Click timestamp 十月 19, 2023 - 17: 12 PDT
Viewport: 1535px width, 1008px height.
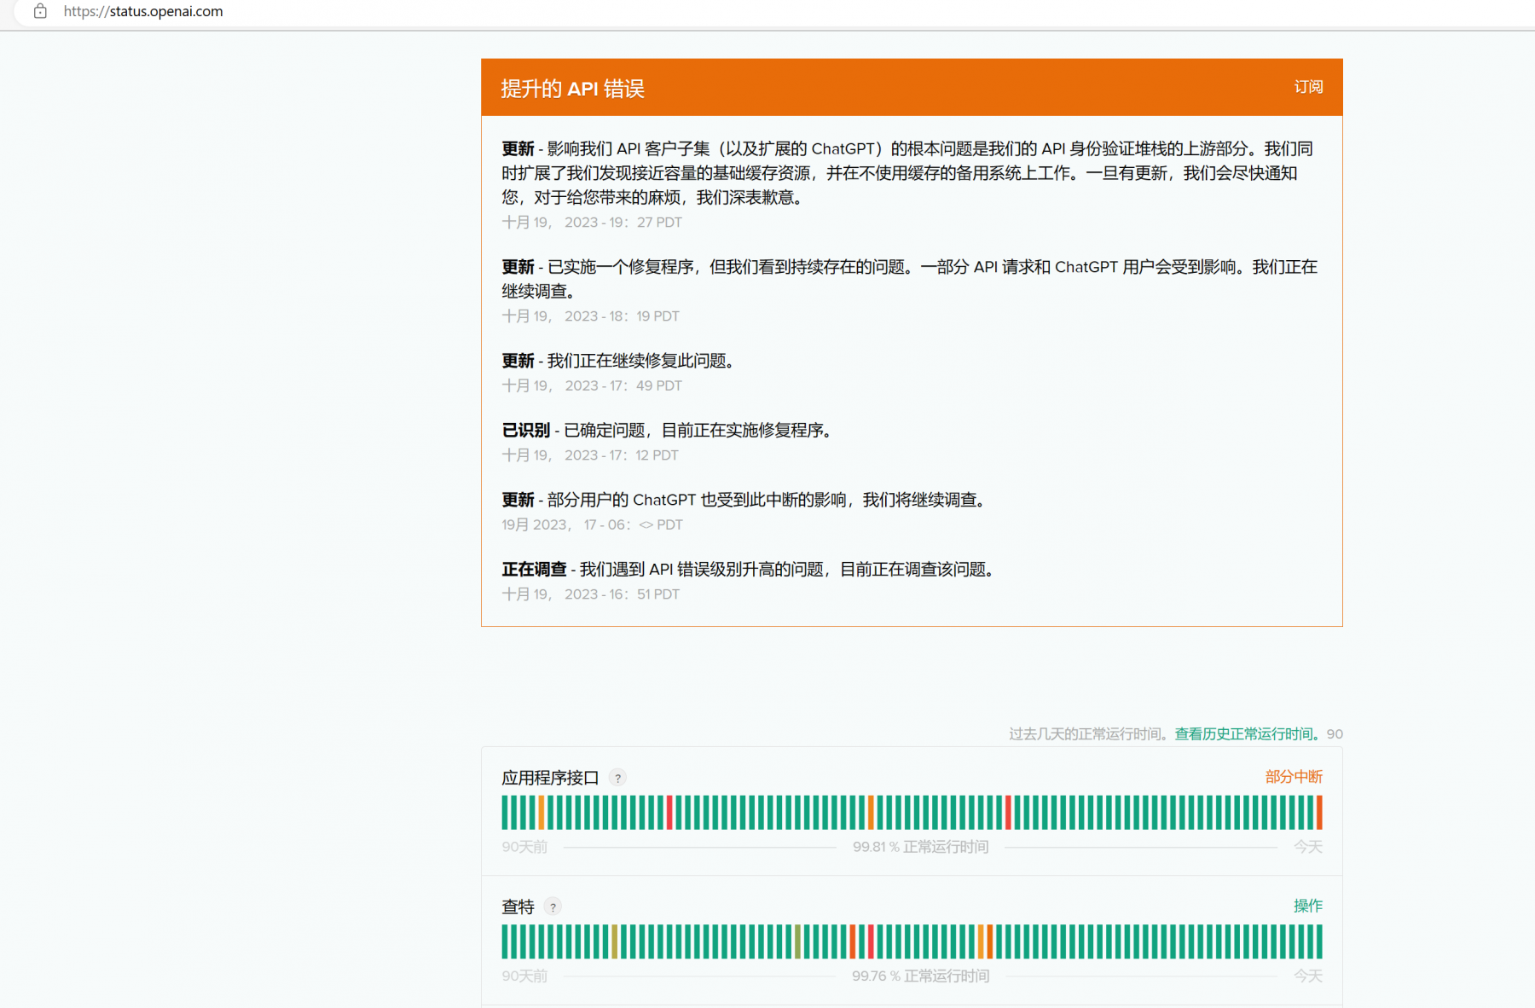(590, 455)
